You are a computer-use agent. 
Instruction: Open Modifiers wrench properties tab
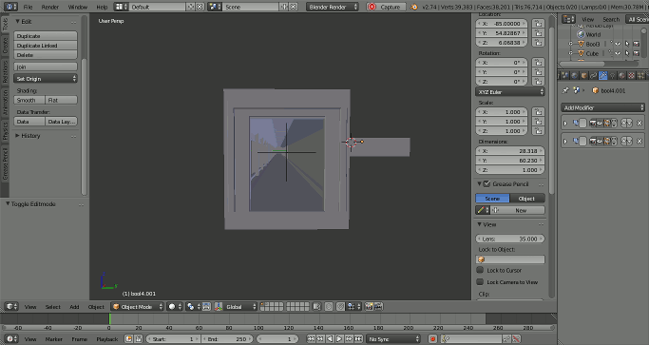603,75
